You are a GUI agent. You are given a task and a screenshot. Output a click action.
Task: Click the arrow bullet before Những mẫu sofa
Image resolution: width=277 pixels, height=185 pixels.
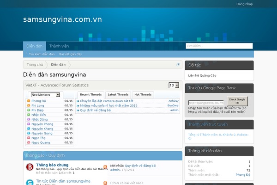click(78, 105)
